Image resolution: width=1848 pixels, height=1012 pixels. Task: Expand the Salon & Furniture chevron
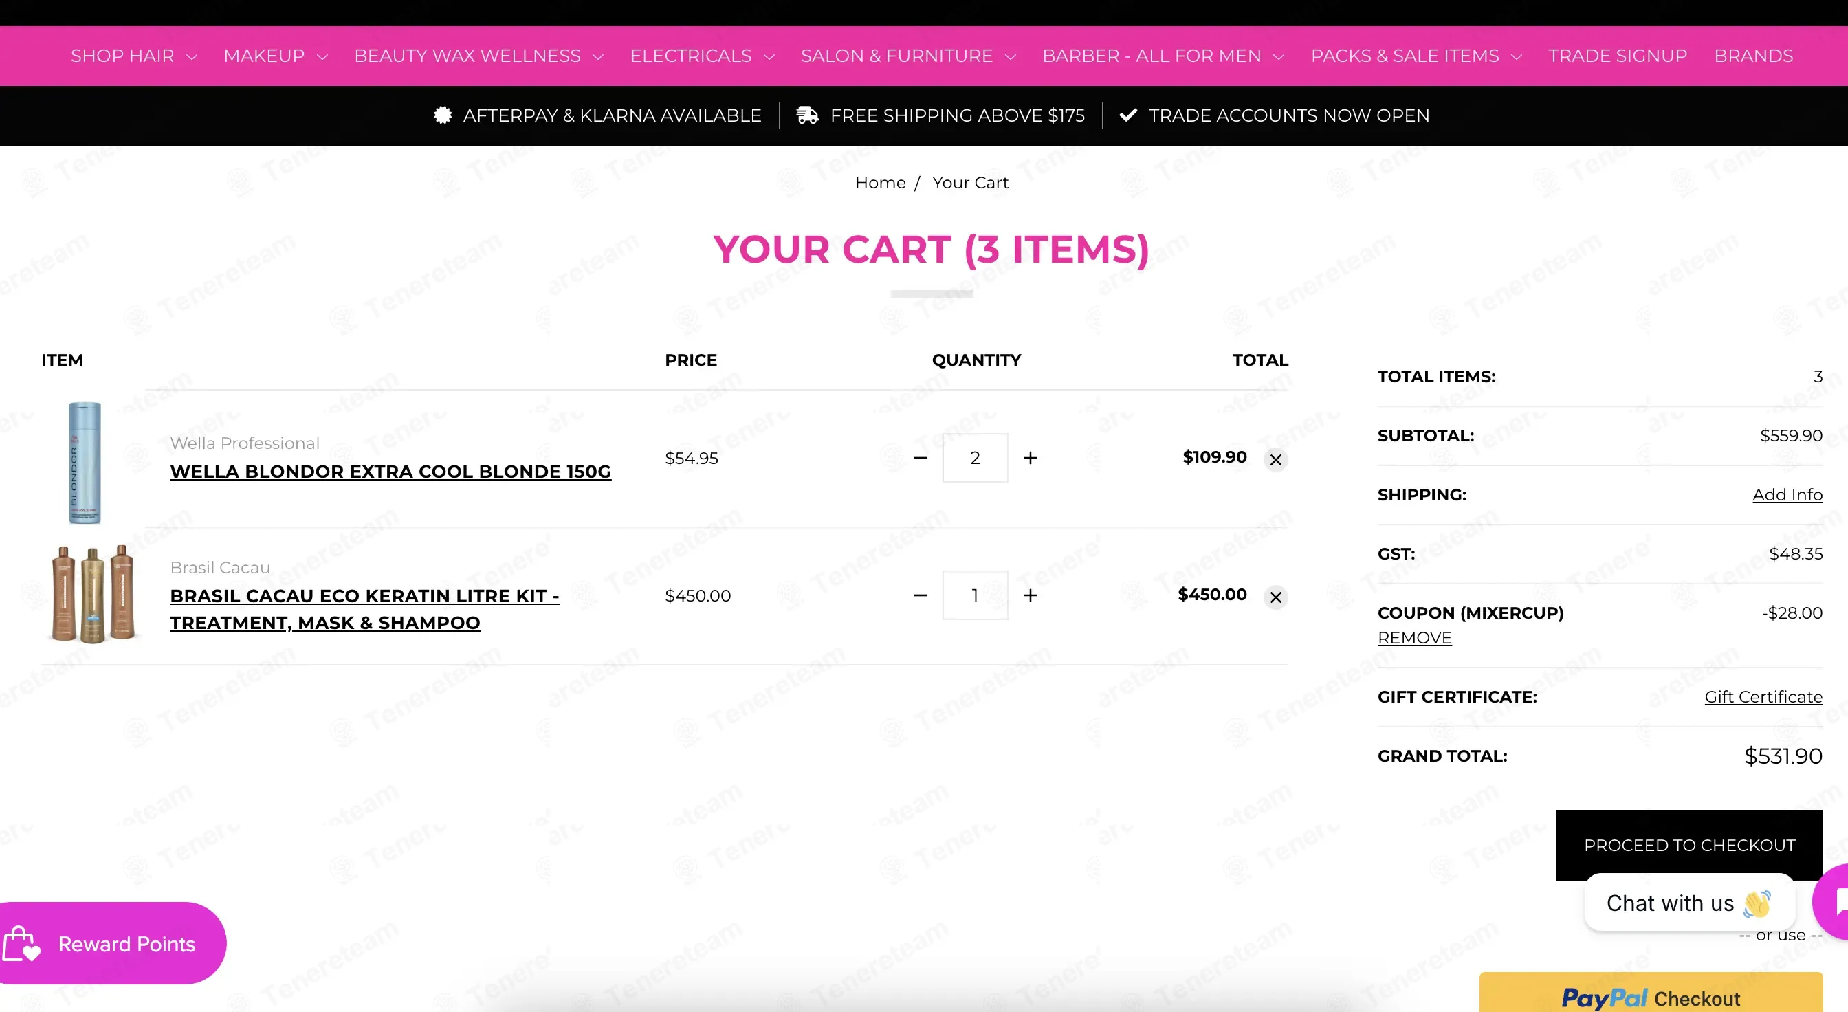(x=1011, y=56)
